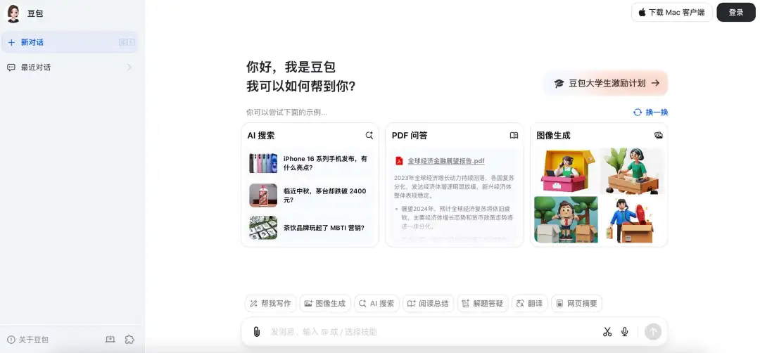The width and height of the screenshot is (760, 353).
Task: Click the chat bubble icon for 最近对话
Action: click(x=11, y=68)
